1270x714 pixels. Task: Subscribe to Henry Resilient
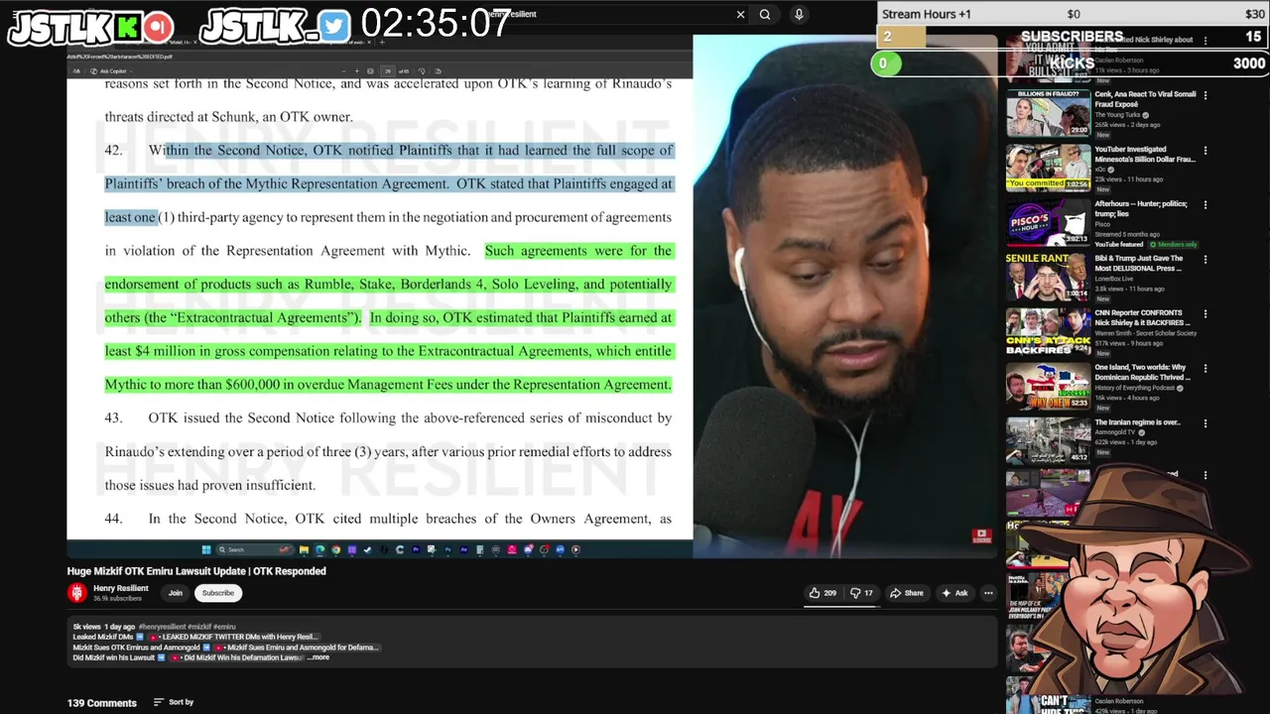click(x=218, y=593)
